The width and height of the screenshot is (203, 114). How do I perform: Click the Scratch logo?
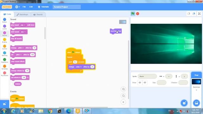[x=7, y=7]
